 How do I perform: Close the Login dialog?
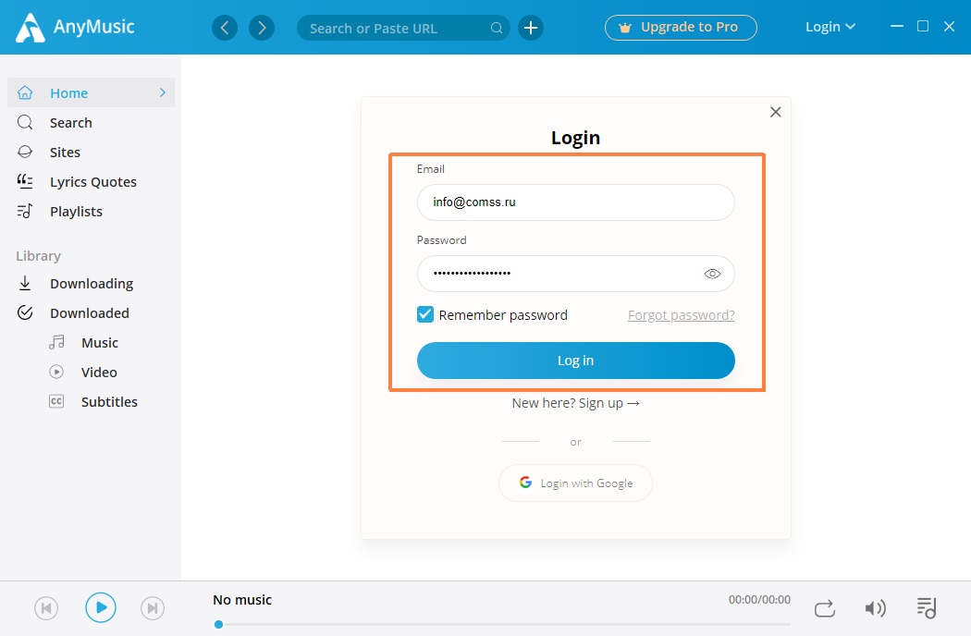pyautogui.click(x=775, y=112)
